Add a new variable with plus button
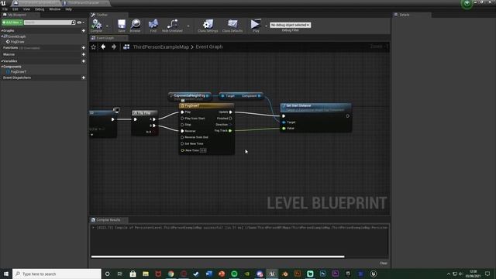Image resolution: width=496 pixels, height=279 pixels. tap(84, 61)
